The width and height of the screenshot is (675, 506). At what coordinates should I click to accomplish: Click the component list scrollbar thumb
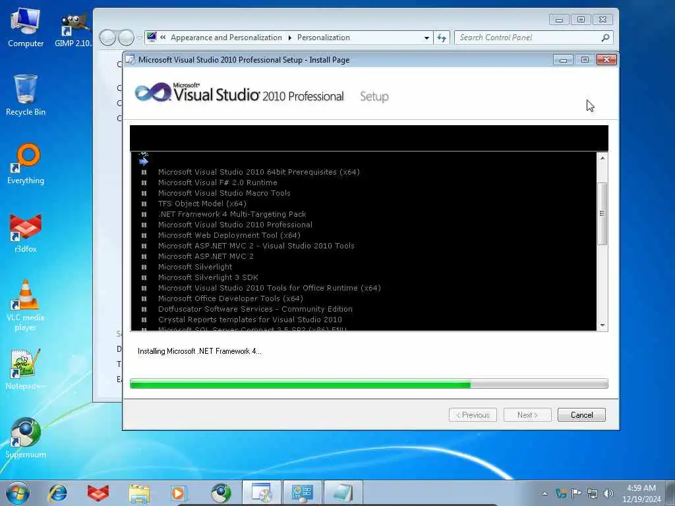coord(602,213)
